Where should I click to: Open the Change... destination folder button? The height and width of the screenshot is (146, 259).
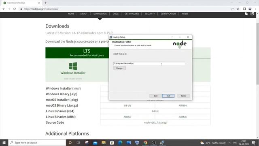coord(119,68)
